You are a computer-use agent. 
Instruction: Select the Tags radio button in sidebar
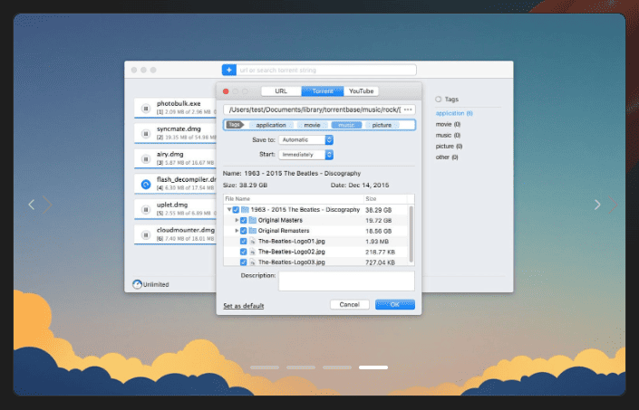[438, 100]
